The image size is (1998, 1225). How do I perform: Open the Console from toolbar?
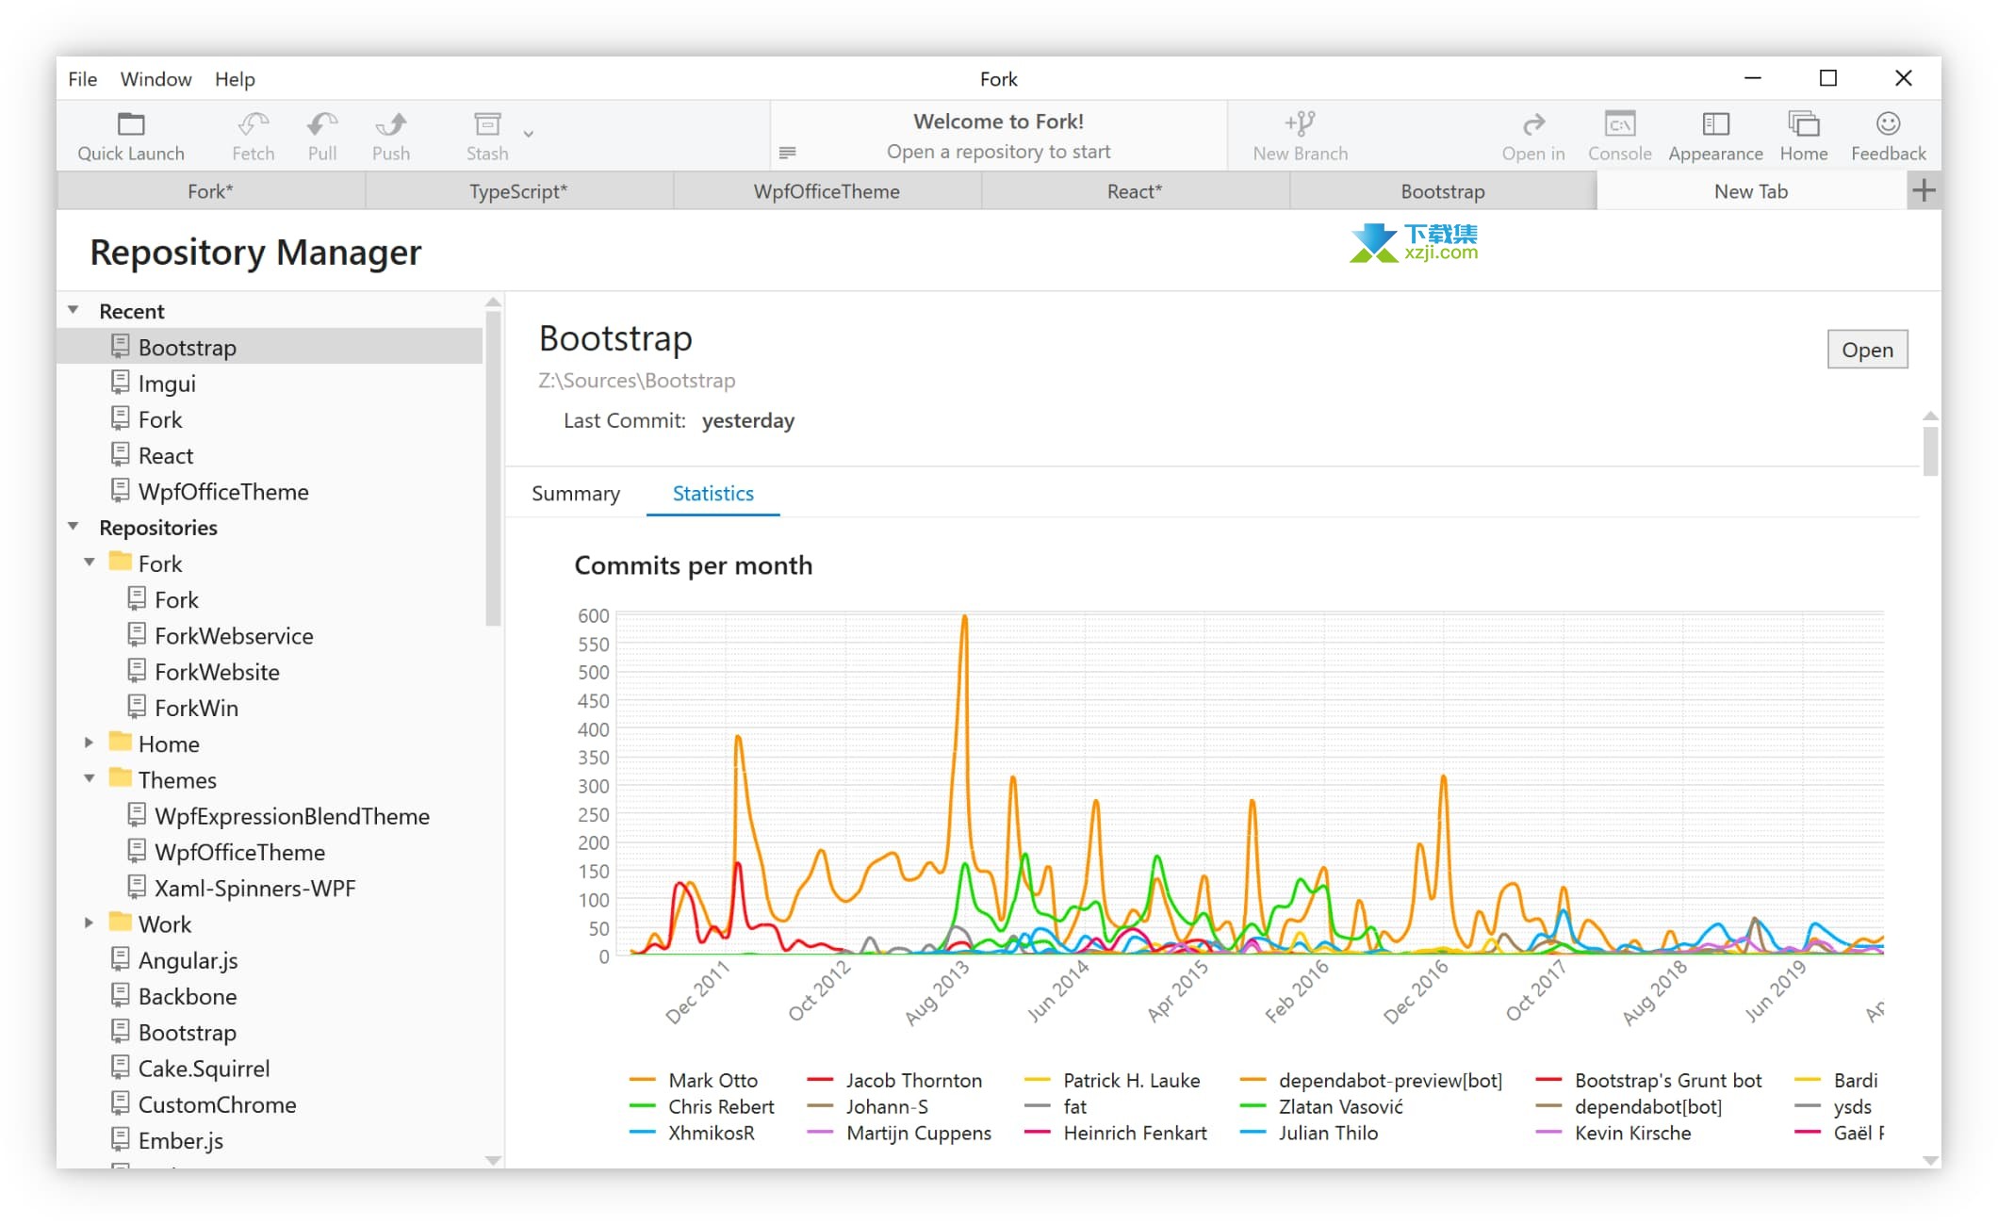(x=1619, y=124)
